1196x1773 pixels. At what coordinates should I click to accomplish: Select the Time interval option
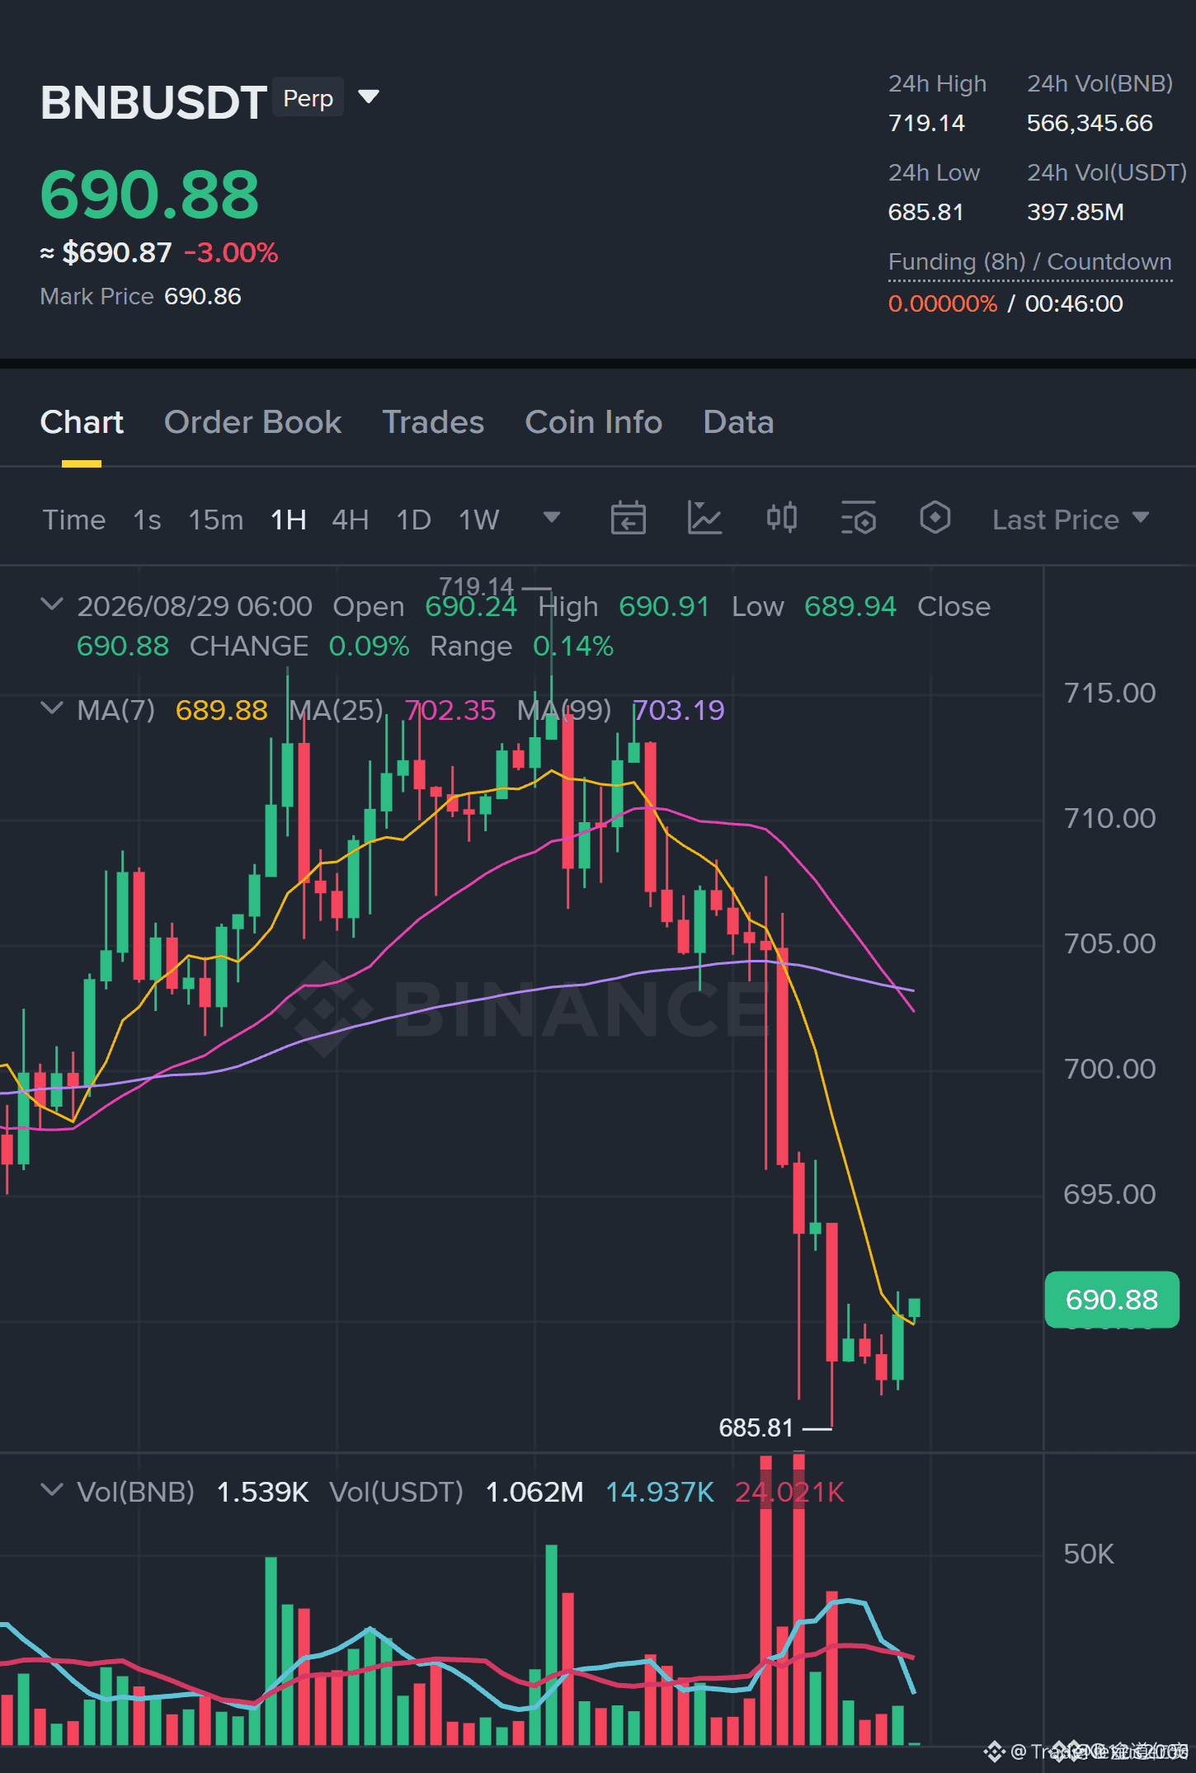click(74, 520)
